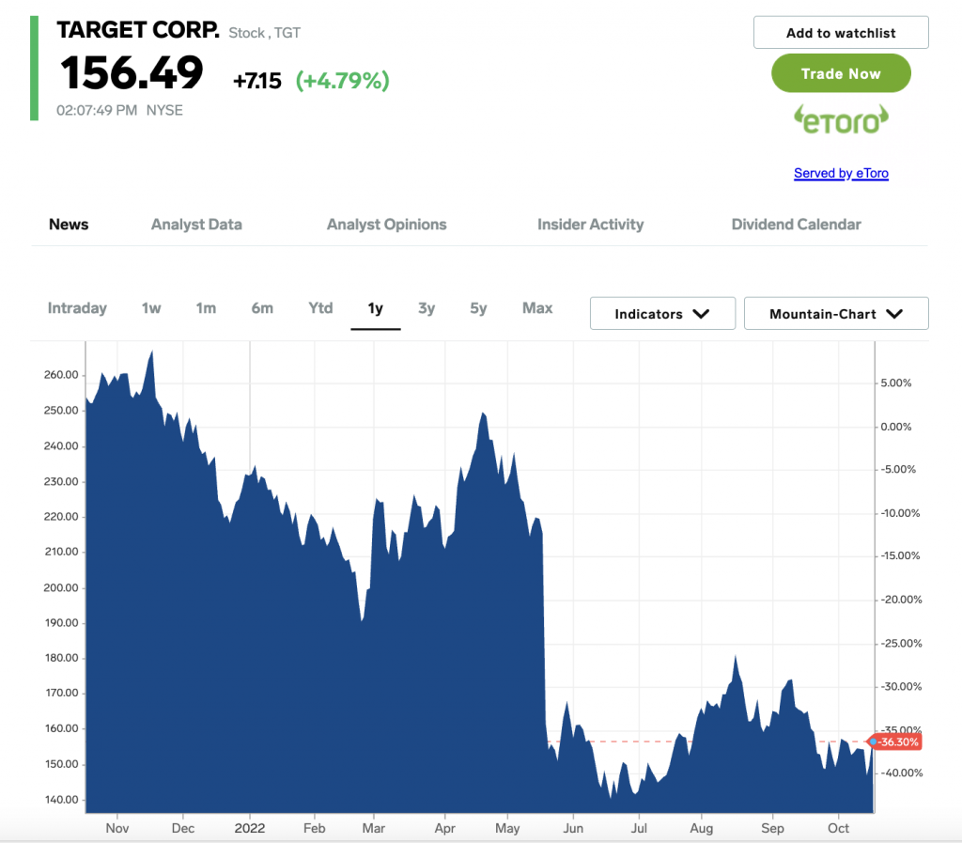Switch to the Analyst Opinions tab
This screenshot has height=843, width=962.
pyautogui.click(x=386, y=225)
